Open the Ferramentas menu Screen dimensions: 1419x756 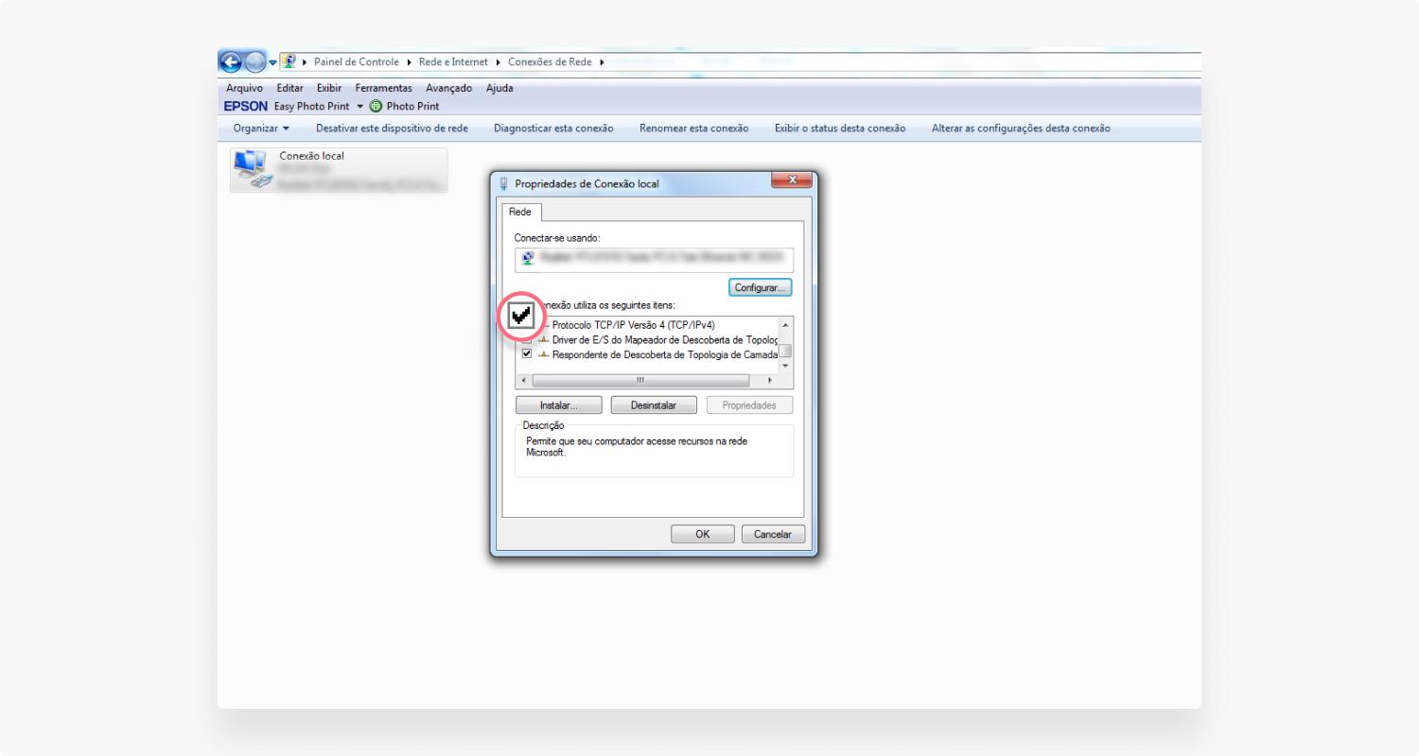(x=384, y=88)
